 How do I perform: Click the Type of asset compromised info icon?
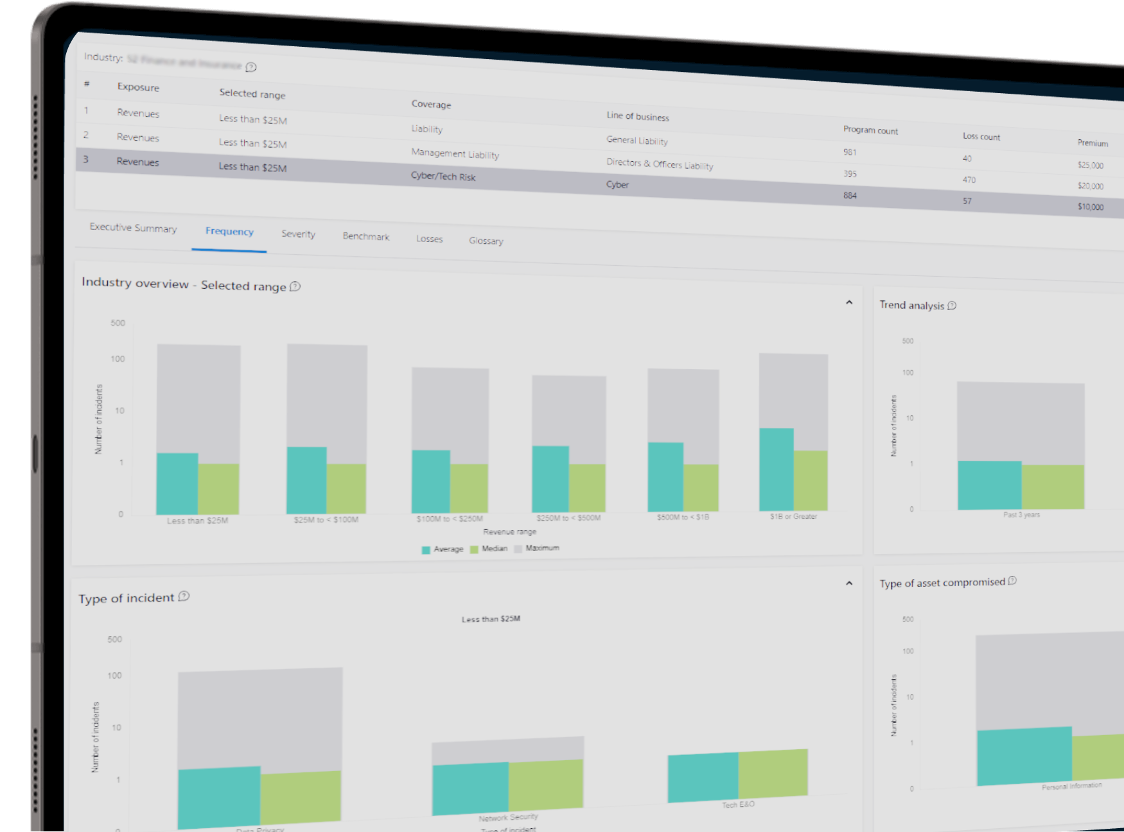click(x=1012, y=581)
